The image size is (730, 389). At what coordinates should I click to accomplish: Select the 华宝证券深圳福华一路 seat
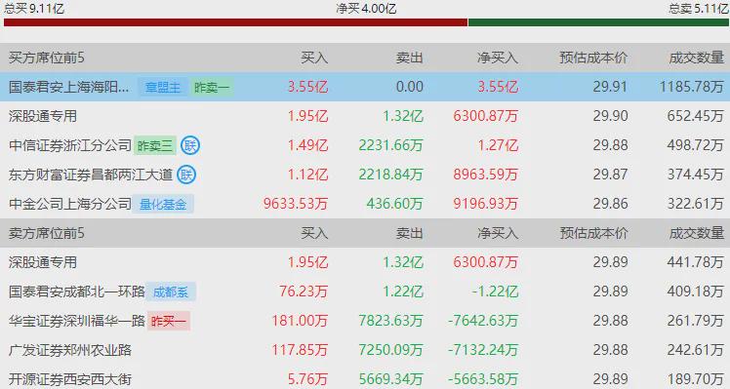click(77, 321)
